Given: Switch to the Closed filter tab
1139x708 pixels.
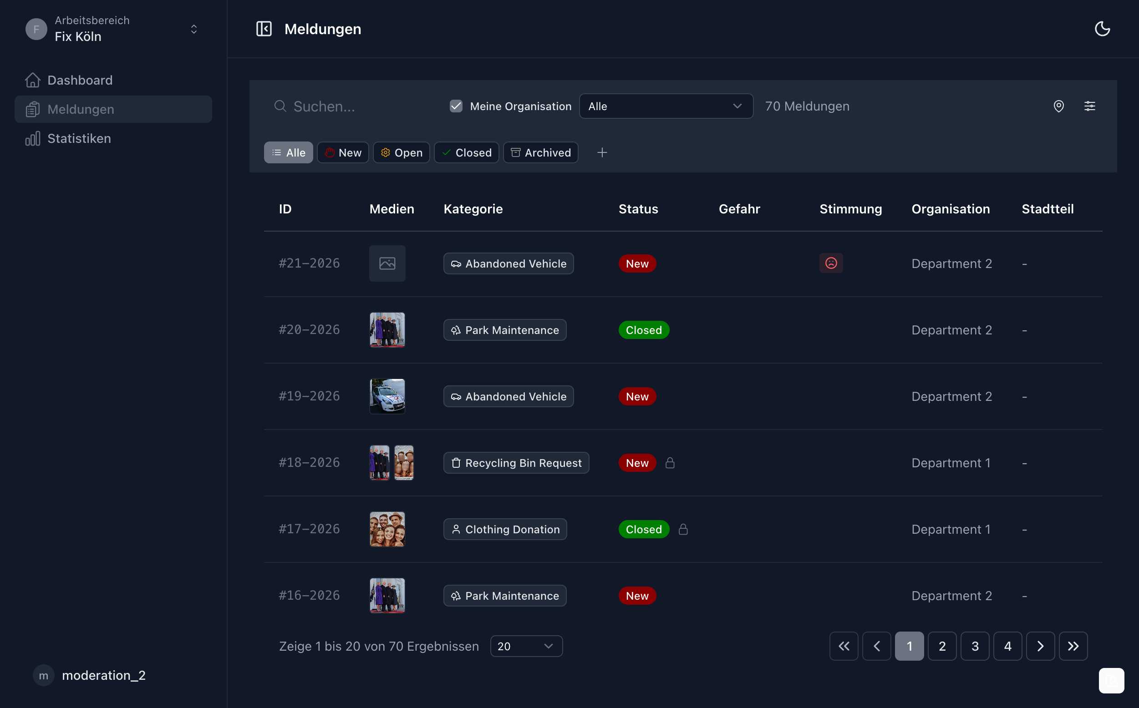Looking at the screenshot, I should point(466,152).
